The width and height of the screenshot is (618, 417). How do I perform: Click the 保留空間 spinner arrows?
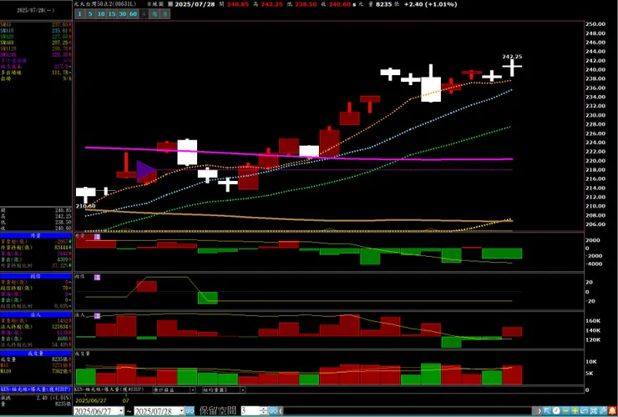tap(264, 411)
